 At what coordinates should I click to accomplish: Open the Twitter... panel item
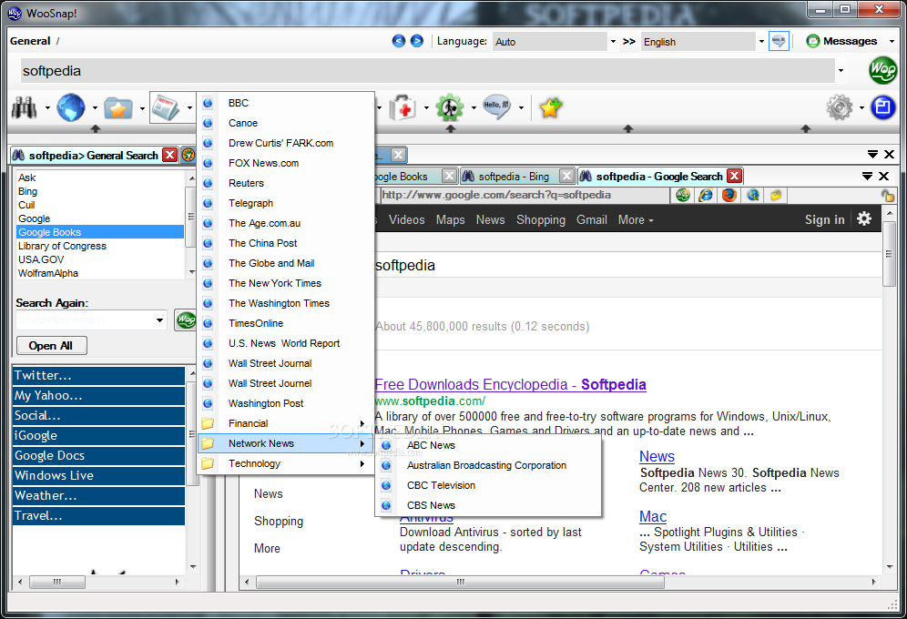pos(98,376)
